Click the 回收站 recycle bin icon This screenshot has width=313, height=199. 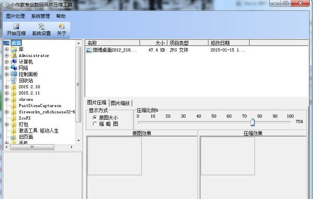[x=14, y=80]
